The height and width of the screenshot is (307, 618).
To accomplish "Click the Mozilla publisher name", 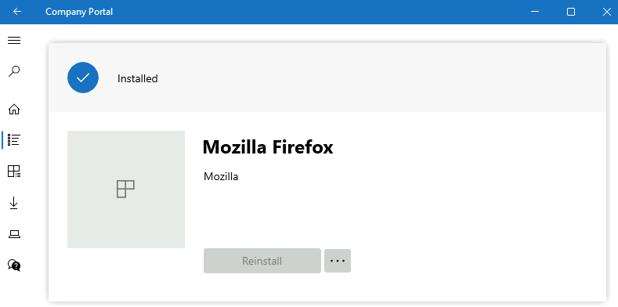I will pos(221,176).
